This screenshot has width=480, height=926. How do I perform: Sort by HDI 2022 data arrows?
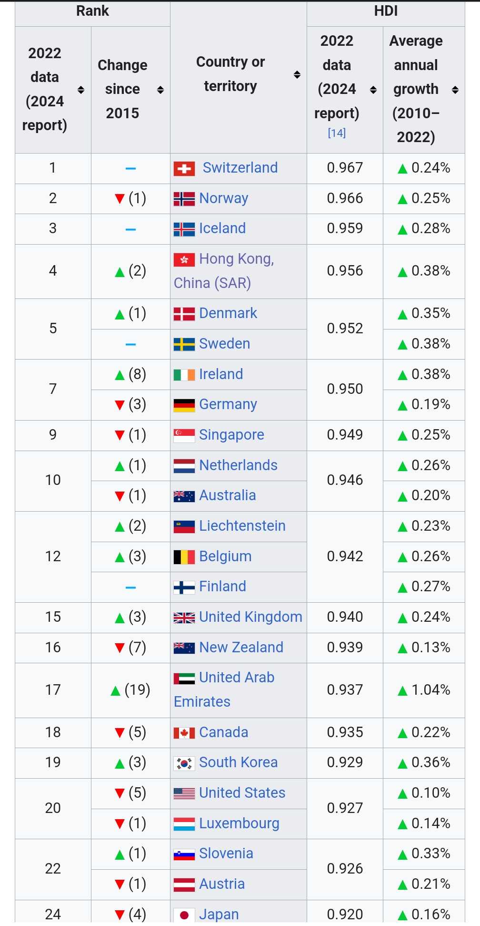tap(373, 90)
